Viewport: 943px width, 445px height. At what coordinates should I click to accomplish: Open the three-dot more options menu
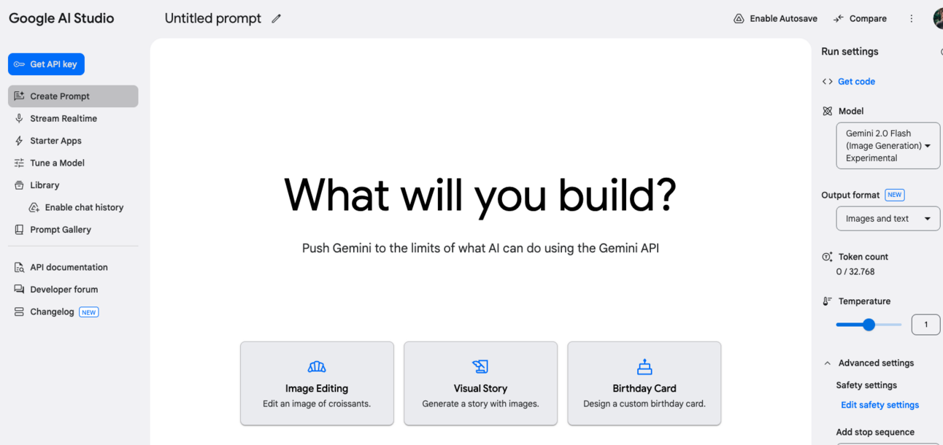911,19
